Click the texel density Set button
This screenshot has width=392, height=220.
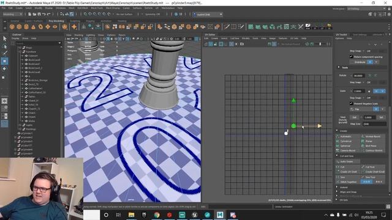tap(381, 117)
